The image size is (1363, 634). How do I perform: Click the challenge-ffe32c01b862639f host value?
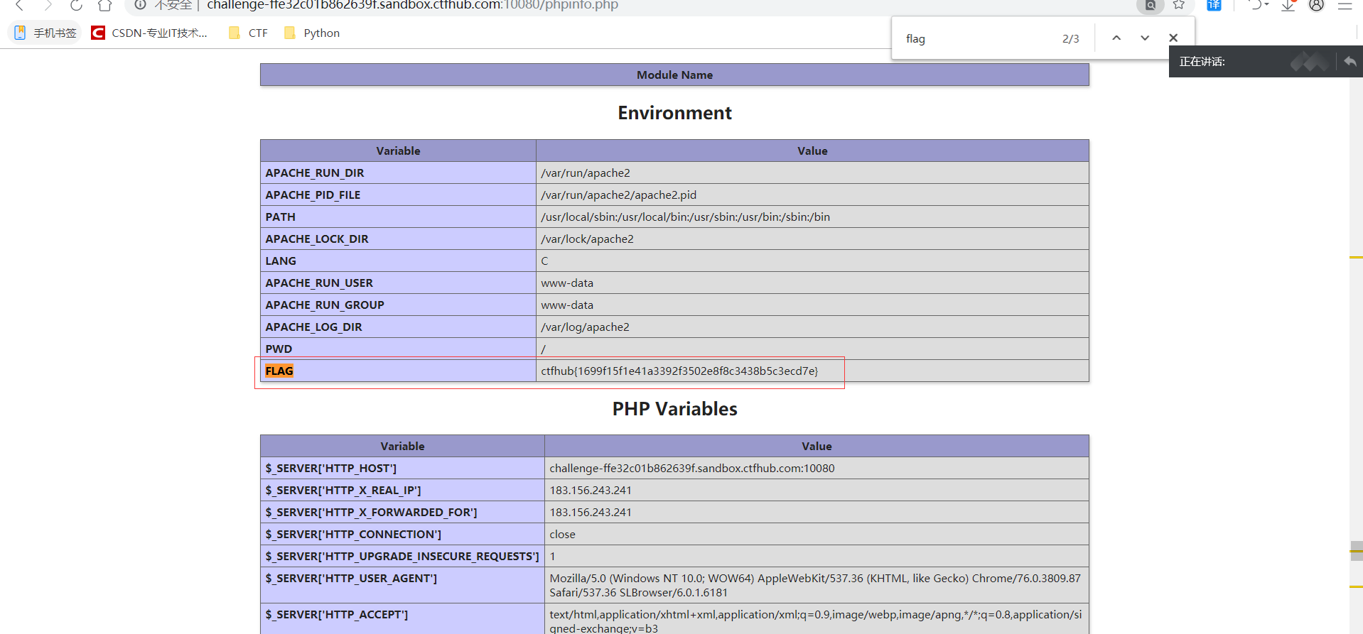click(691, 468)
